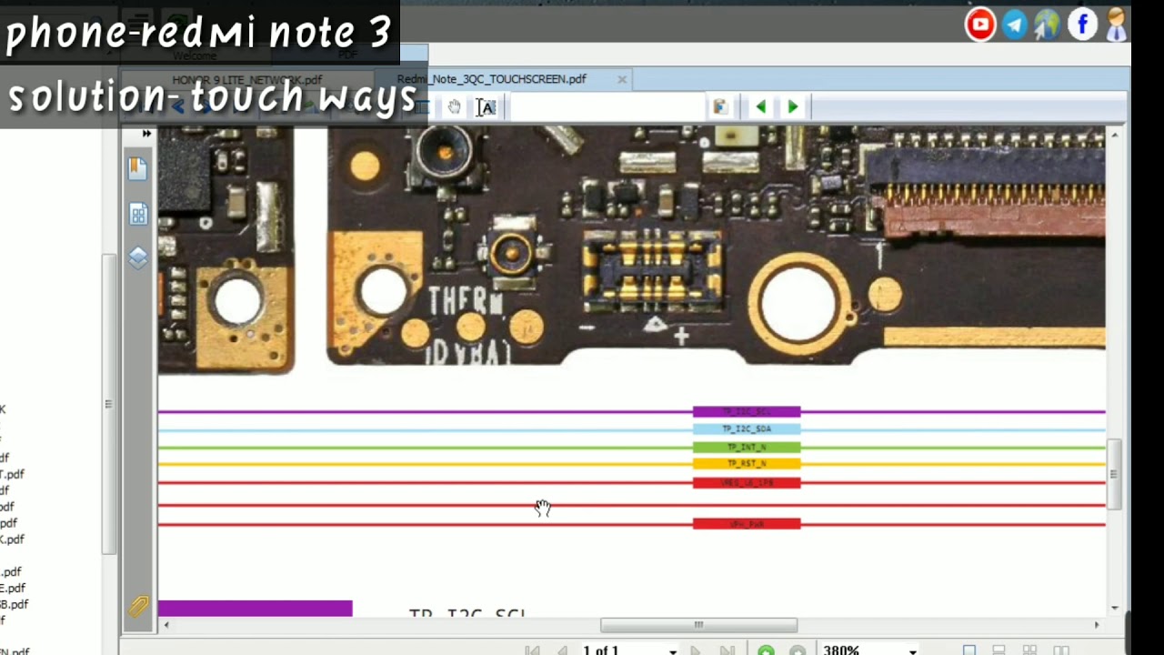This screenshot has height=655, width=1164.
Task: Click the user profile person icon
Action: pos(1116,25)
